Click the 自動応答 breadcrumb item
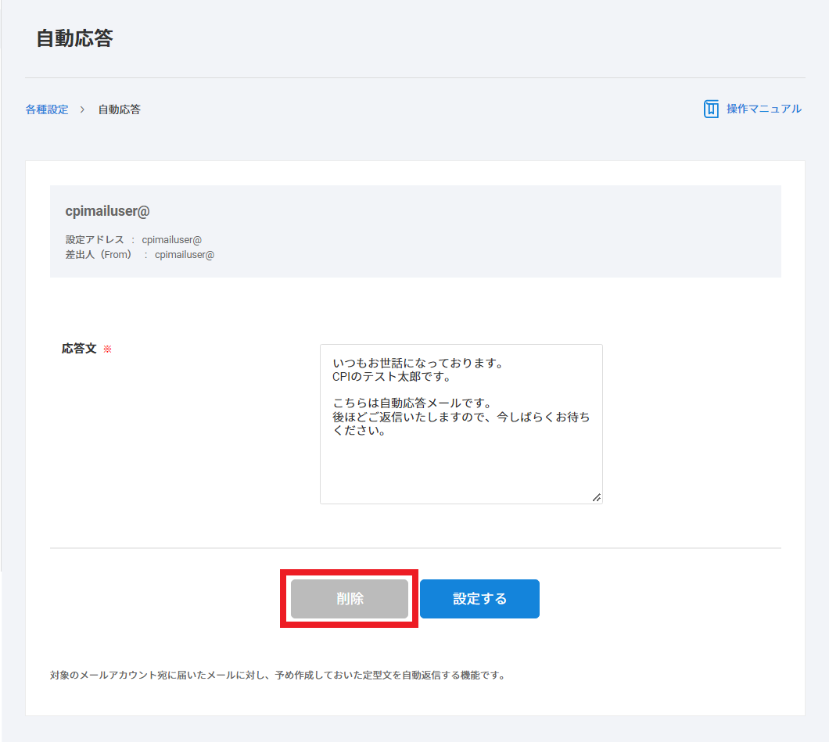 (x=119, y=109)
